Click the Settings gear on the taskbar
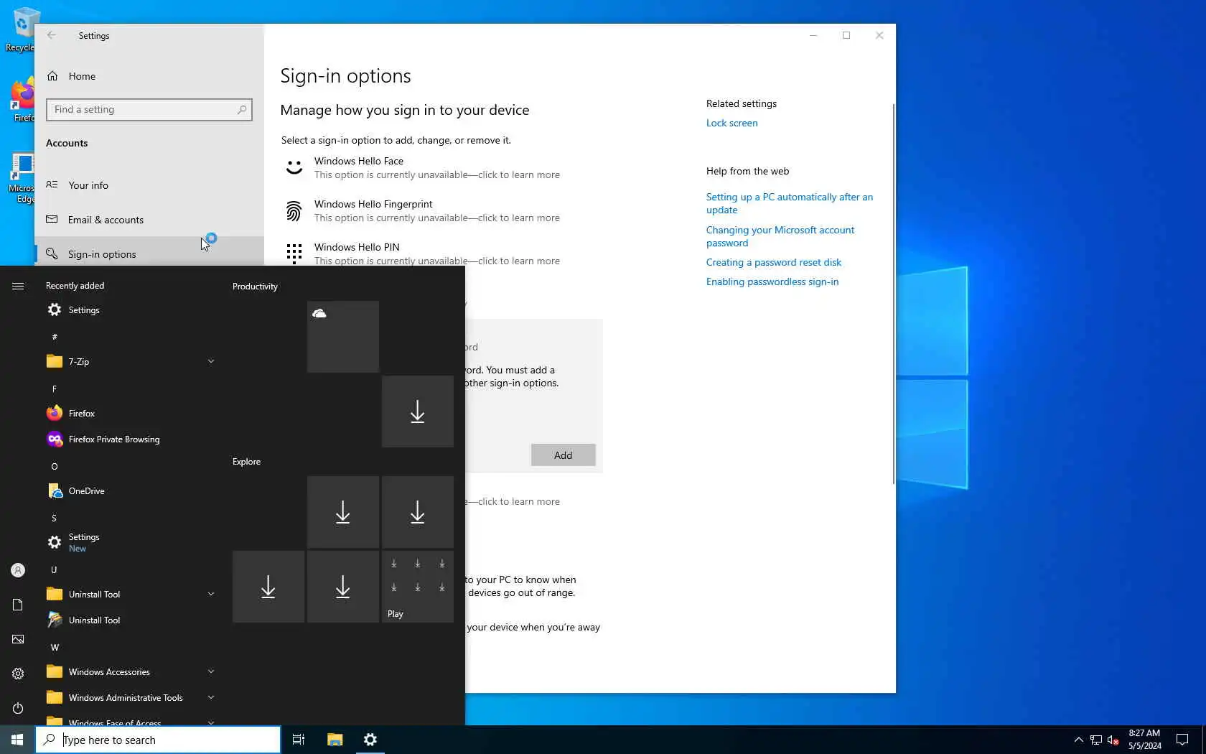1206x754 pixels. point(370,740)
